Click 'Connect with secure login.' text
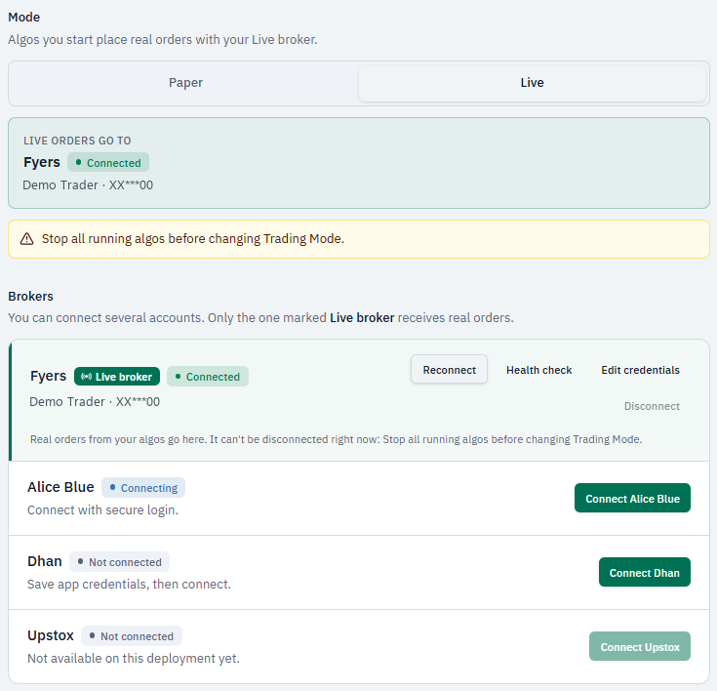This screenshot has height=691, width=717. [x=102, y=509]
